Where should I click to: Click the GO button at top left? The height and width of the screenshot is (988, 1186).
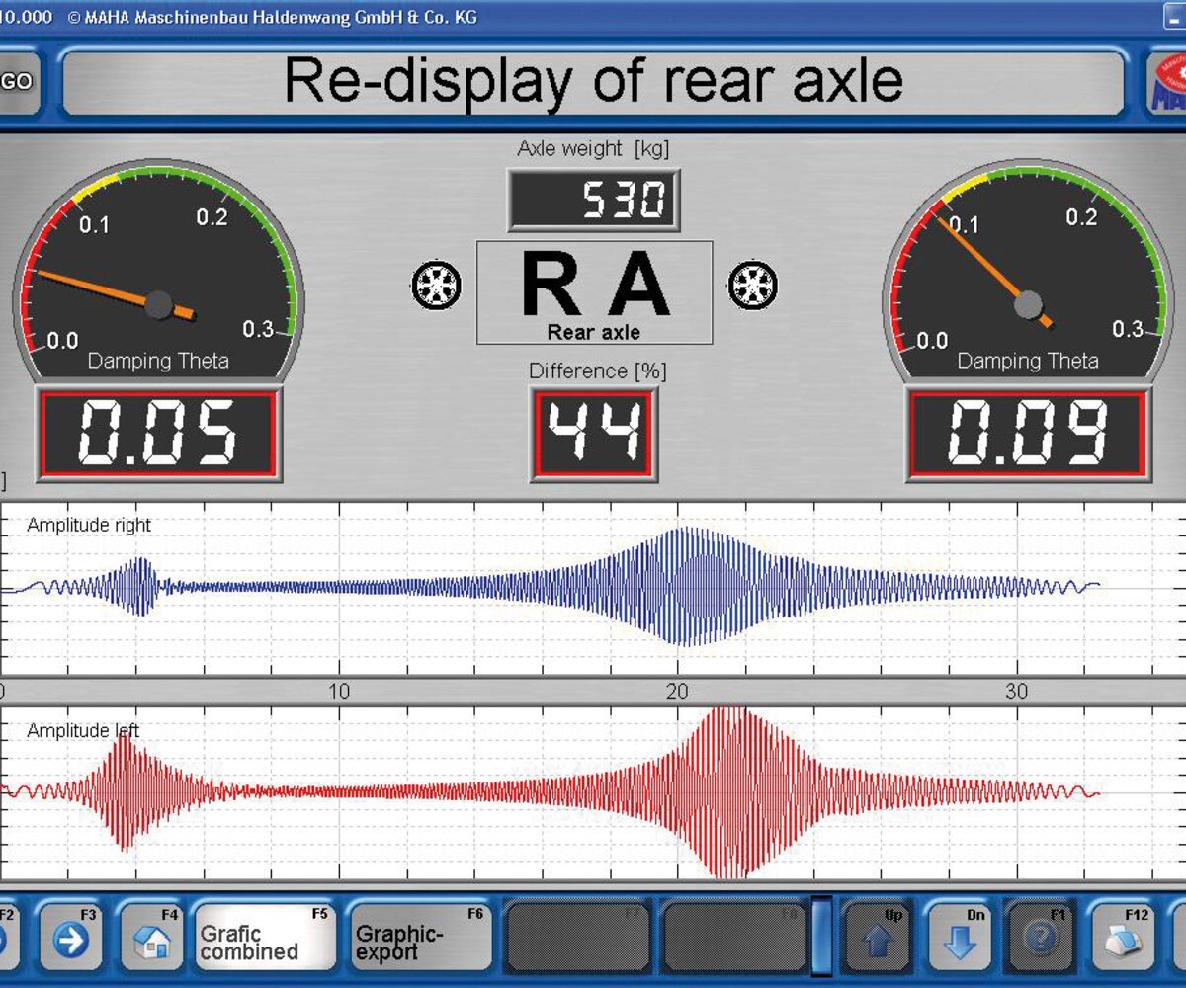point(17,83)
